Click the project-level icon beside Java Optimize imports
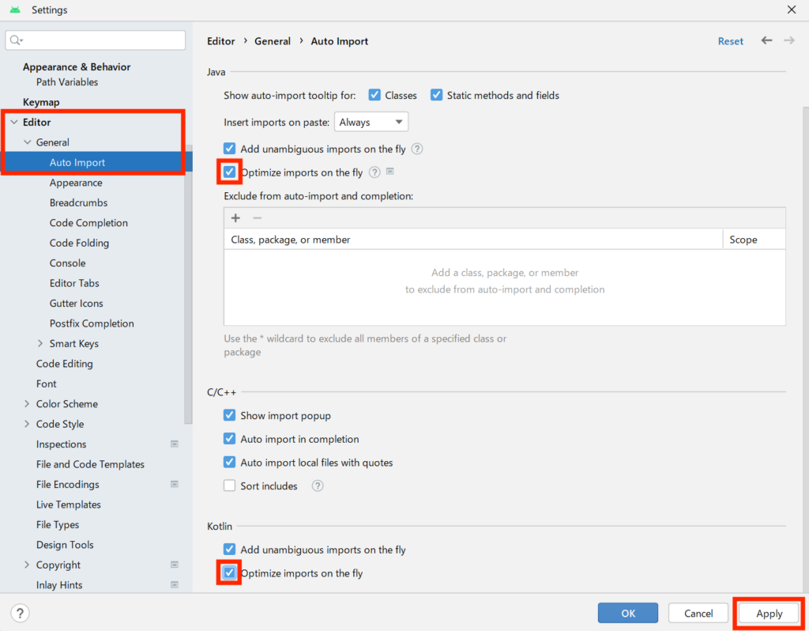809x631 pixels. click(x=390, y=171)
